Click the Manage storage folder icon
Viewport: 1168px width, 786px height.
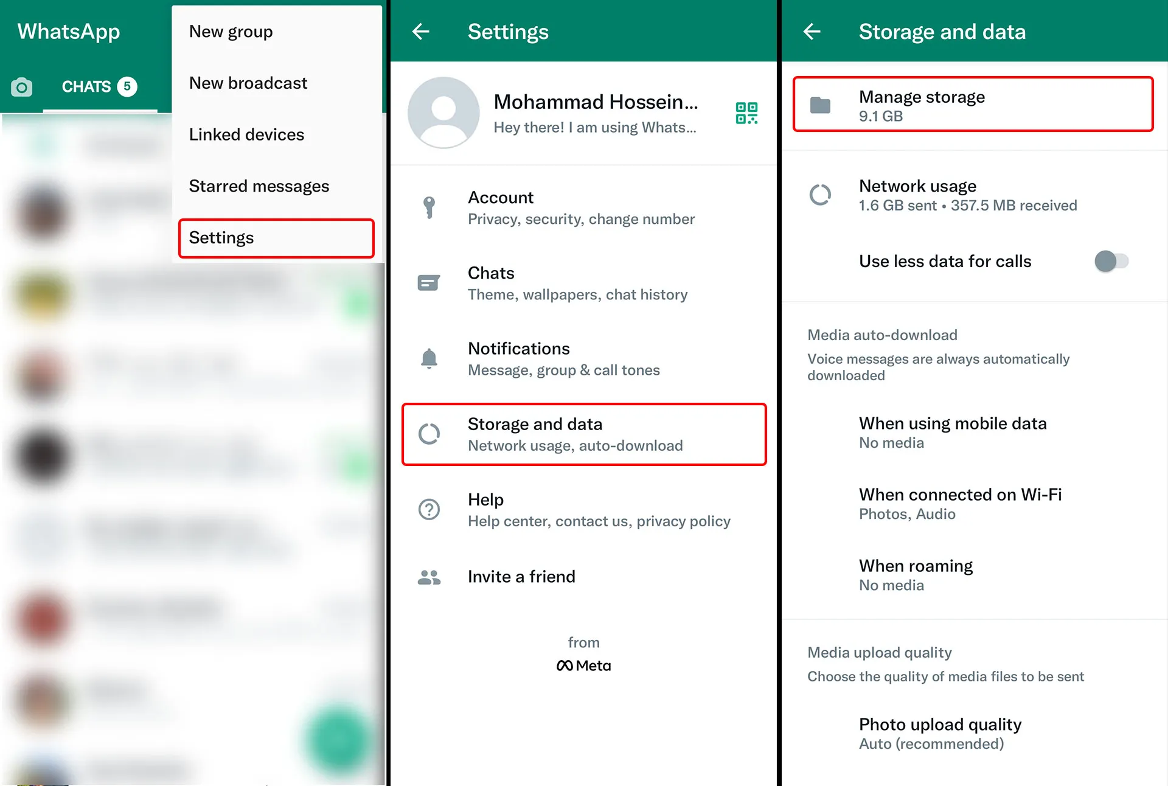click(821, 106)
